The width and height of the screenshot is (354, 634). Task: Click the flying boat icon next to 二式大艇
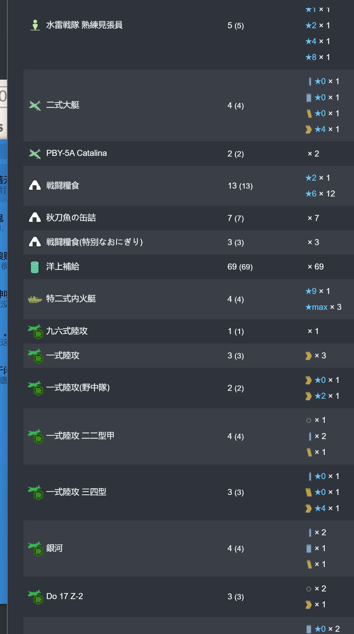(x=35, y=105)
